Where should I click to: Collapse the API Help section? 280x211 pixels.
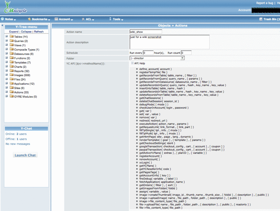132,63
